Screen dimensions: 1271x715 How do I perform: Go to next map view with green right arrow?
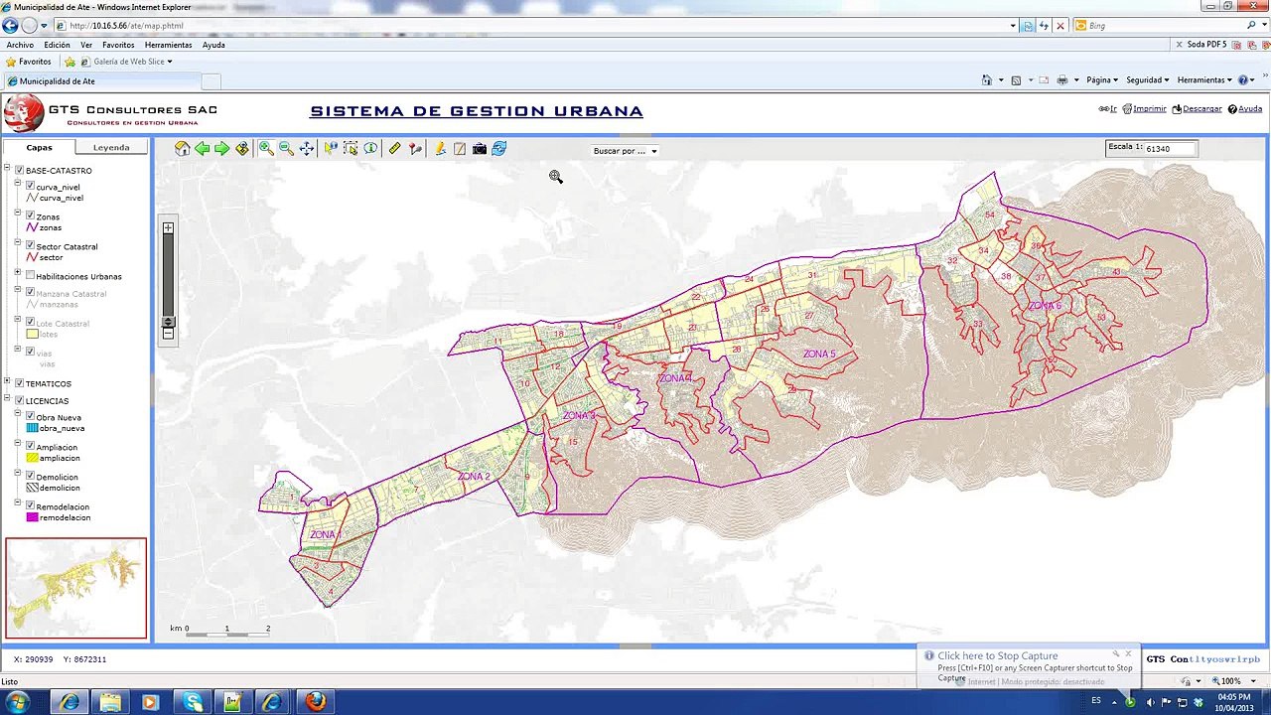pos(222,149)
